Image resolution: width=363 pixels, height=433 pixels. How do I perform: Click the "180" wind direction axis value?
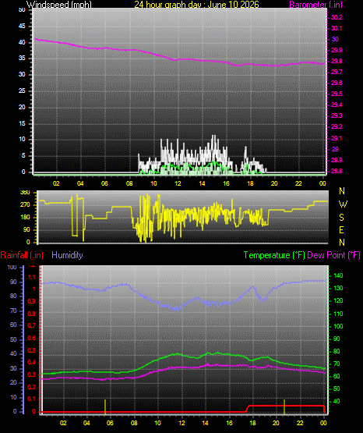25,217
